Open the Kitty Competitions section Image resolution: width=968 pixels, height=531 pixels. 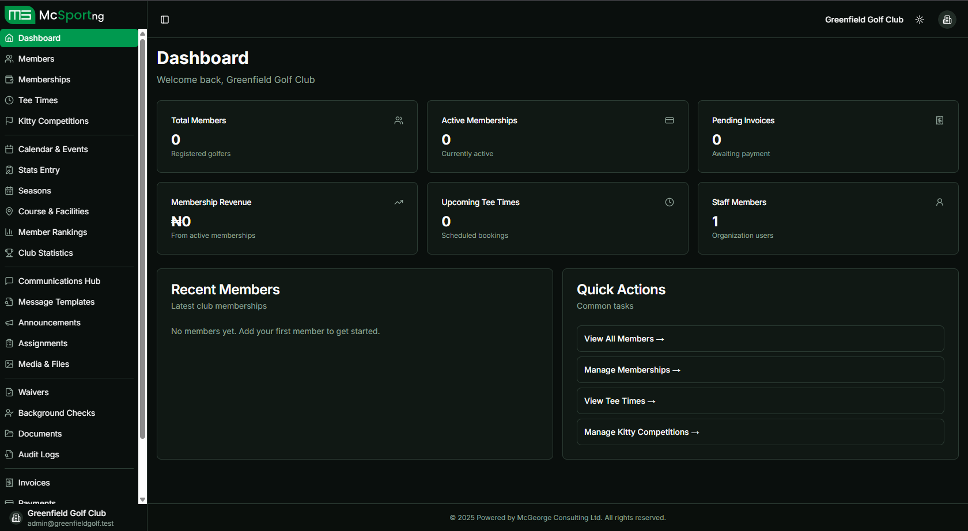(x=53, y=121)
